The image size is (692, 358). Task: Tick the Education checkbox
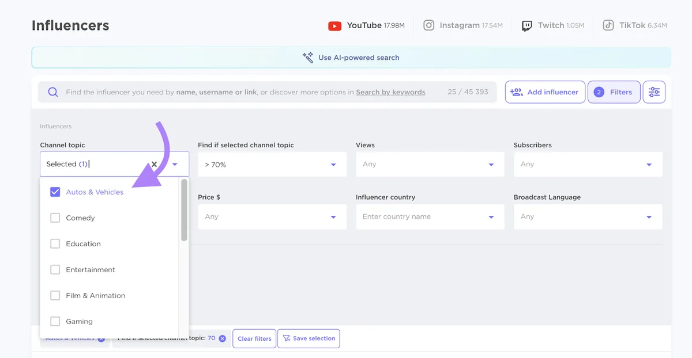[55, 244]
